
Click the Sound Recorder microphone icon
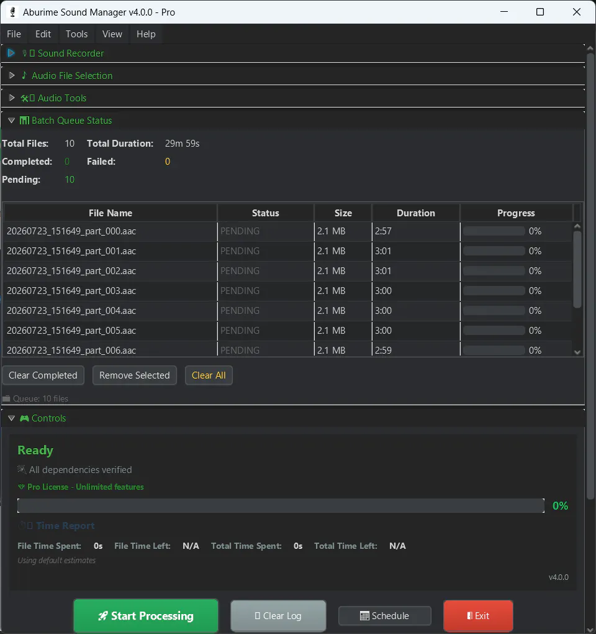pyautogui.click(x=24, y=53)
